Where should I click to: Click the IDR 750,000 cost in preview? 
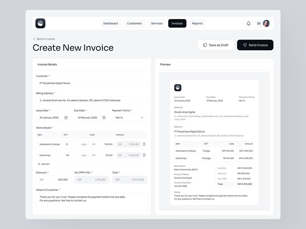(228, 151)
